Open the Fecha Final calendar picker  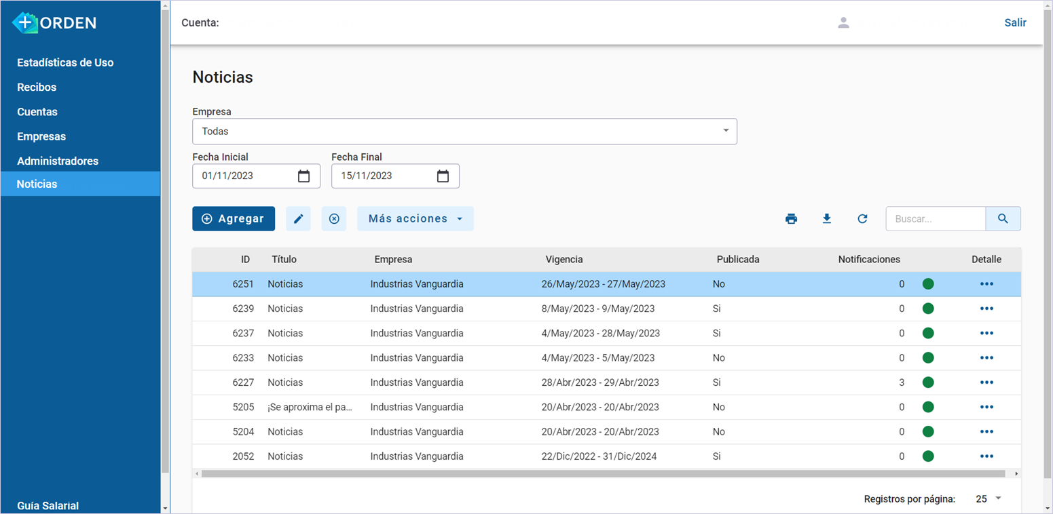click(443, 176)
